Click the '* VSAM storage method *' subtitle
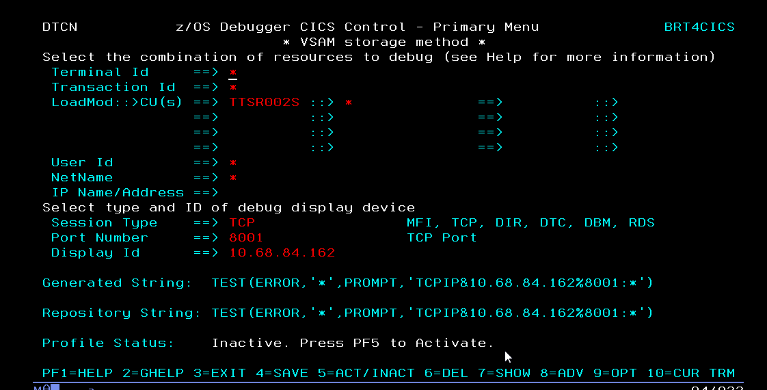Image resolution: width=767 pixels, height=390 pixels. click(384, 42)
